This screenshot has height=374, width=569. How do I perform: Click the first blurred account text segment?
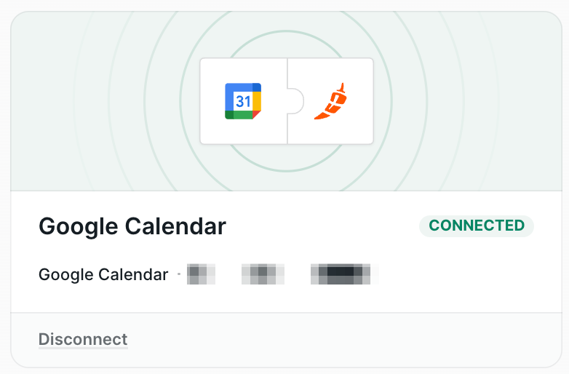[201, 274]
